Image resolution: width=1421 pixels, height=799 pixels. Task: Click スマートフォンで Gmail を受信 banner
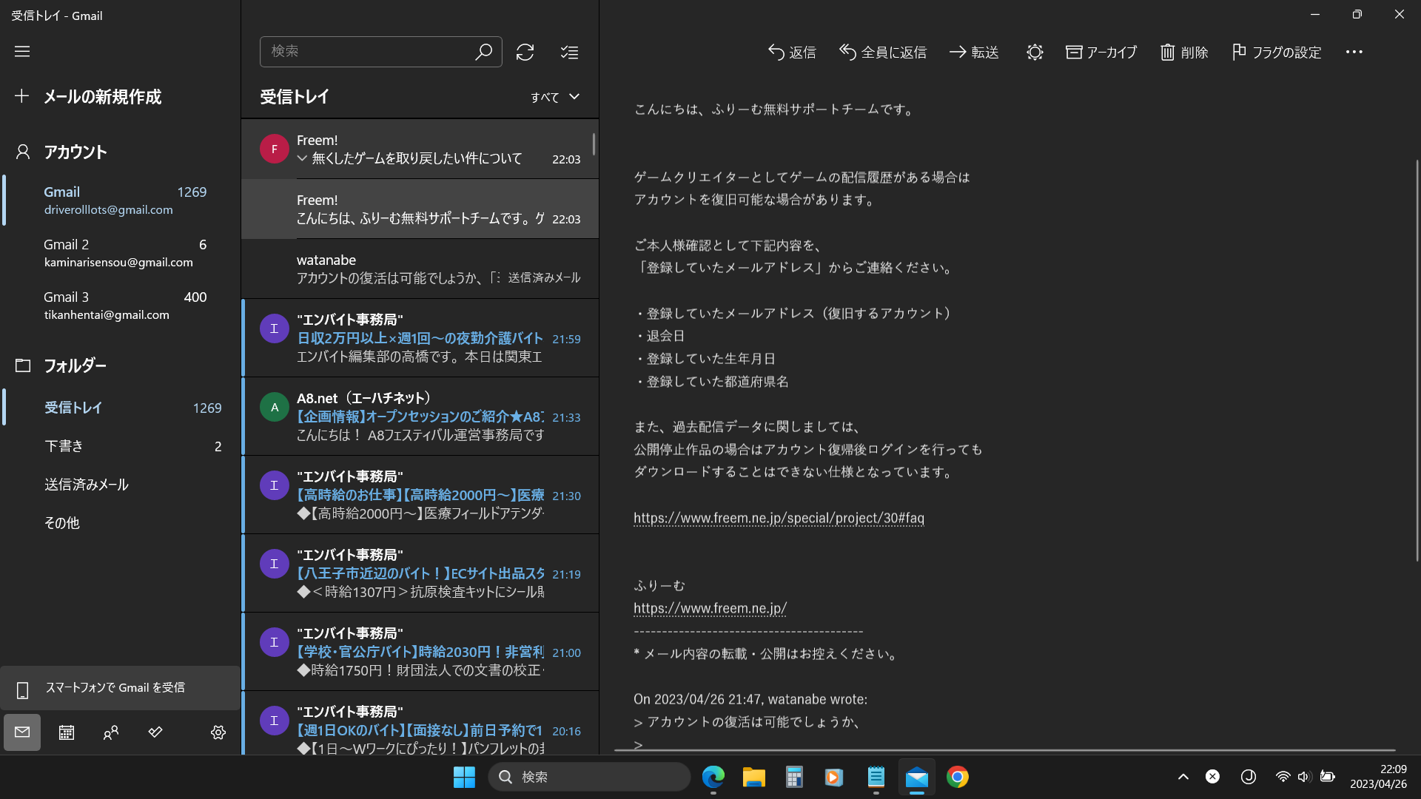click(x=120, y=688)
